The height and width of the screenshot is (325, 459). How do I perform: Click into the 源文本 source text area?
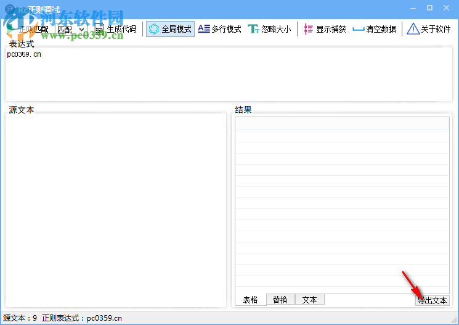click(116, 210)
